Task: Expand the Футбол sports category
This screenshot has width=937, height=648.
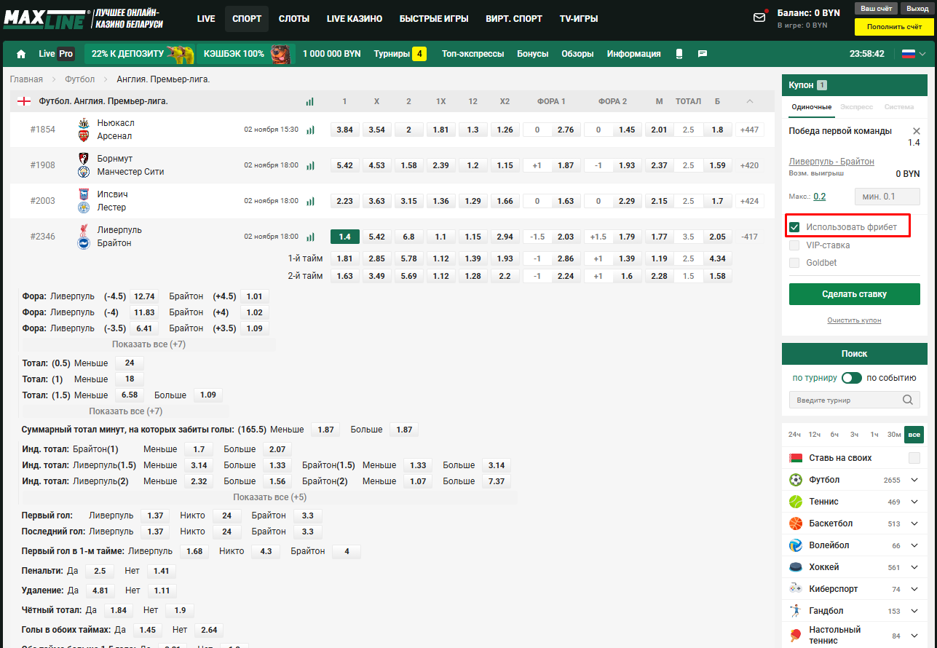Action: [x=914, y=480]
